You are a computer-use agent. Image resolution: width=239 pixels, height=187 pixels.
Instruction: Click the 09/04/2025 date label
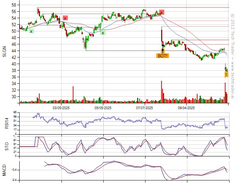coord(186,108)
